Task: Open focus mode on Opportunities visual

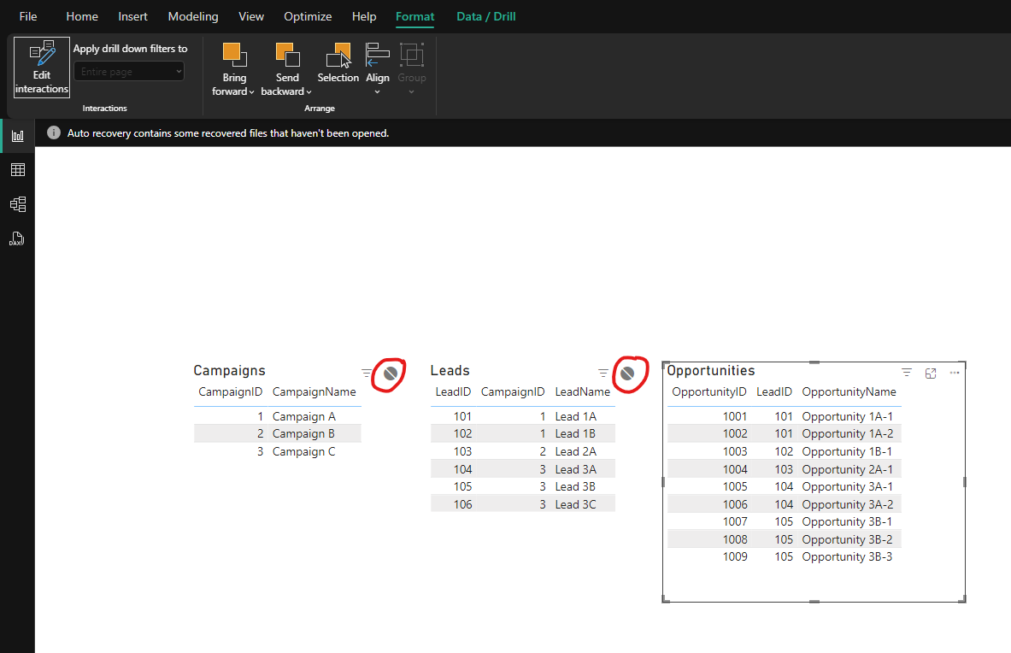Action: click(931, 374)
